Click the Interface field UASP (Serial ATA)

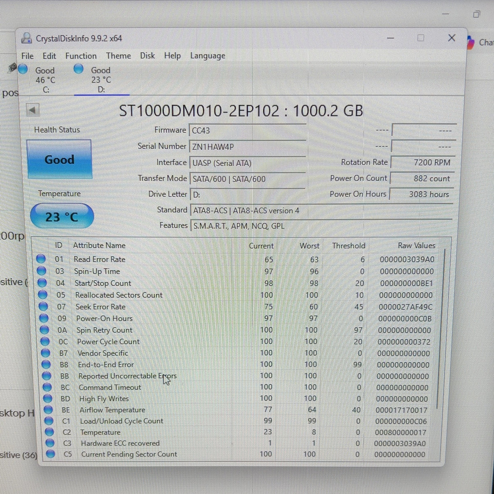(247, 163)
